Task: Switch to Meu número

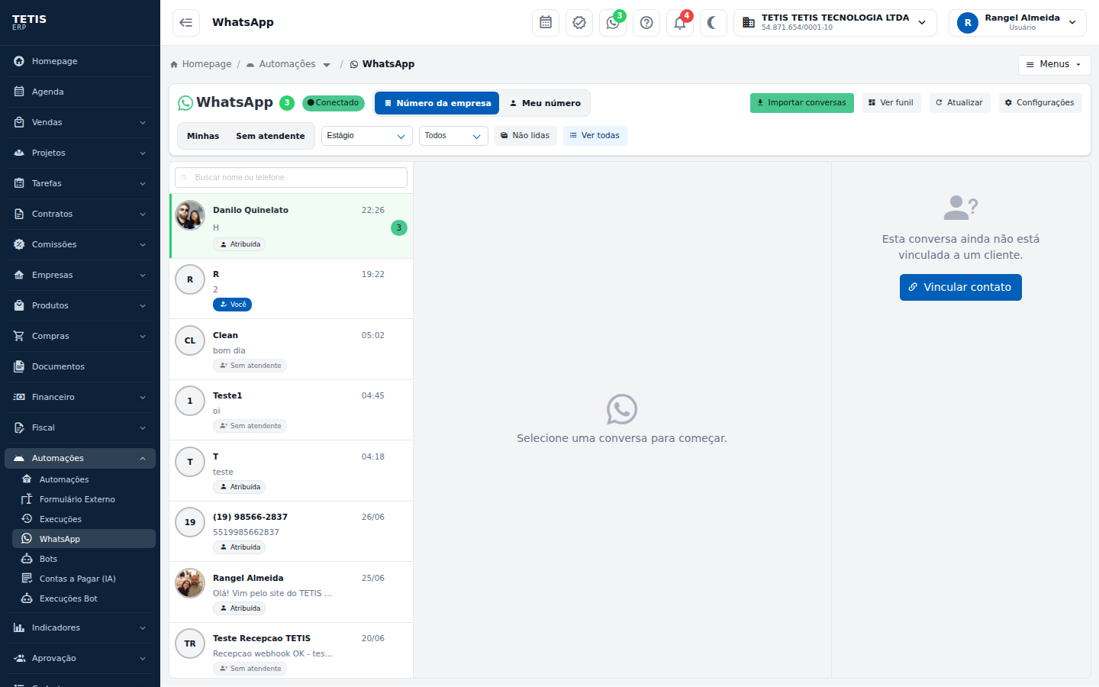Action: click(x=545, y=103)
